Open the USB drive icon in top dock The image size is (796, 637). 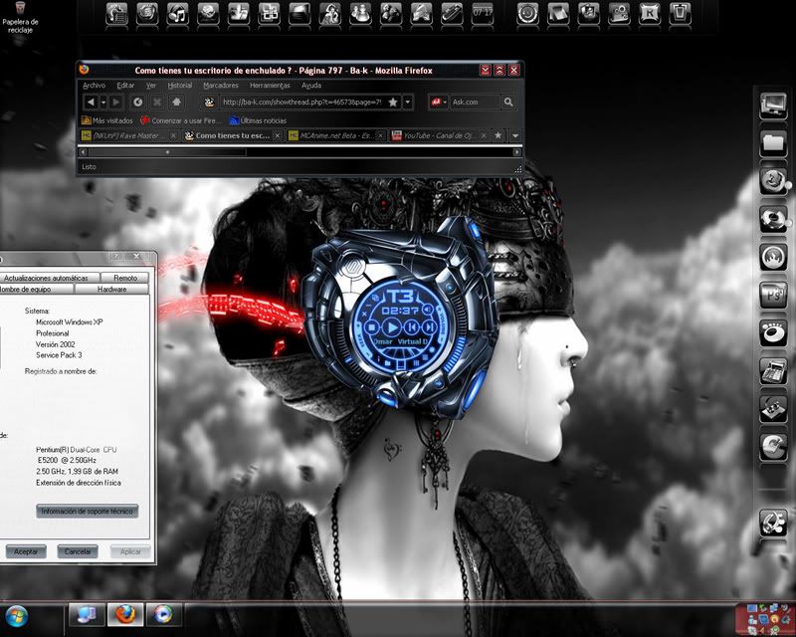point(452,14)
